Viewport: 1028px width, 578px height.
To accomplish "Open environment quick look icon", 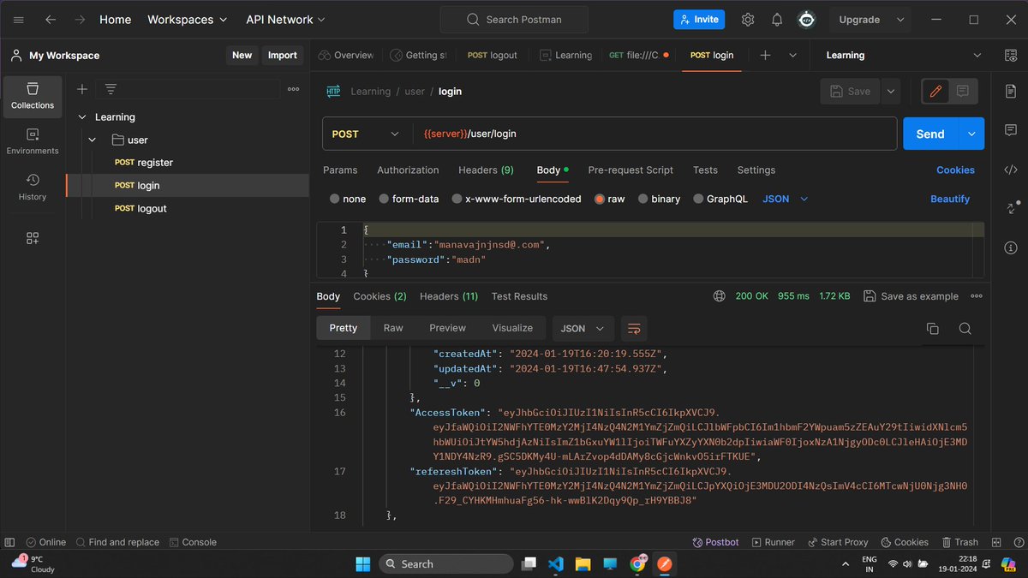I will (x=1011, y=55).
